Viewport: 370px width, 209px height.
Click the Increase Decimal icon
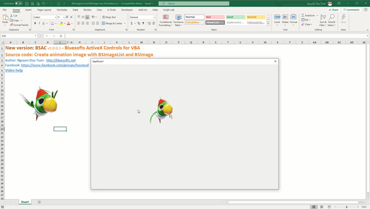(x=149, y=23)
